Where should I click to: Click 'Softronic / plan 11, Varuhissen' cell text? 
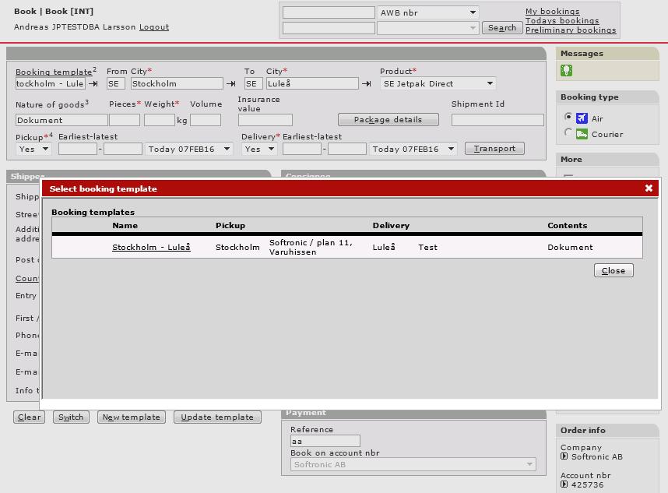tap(311, 247)
